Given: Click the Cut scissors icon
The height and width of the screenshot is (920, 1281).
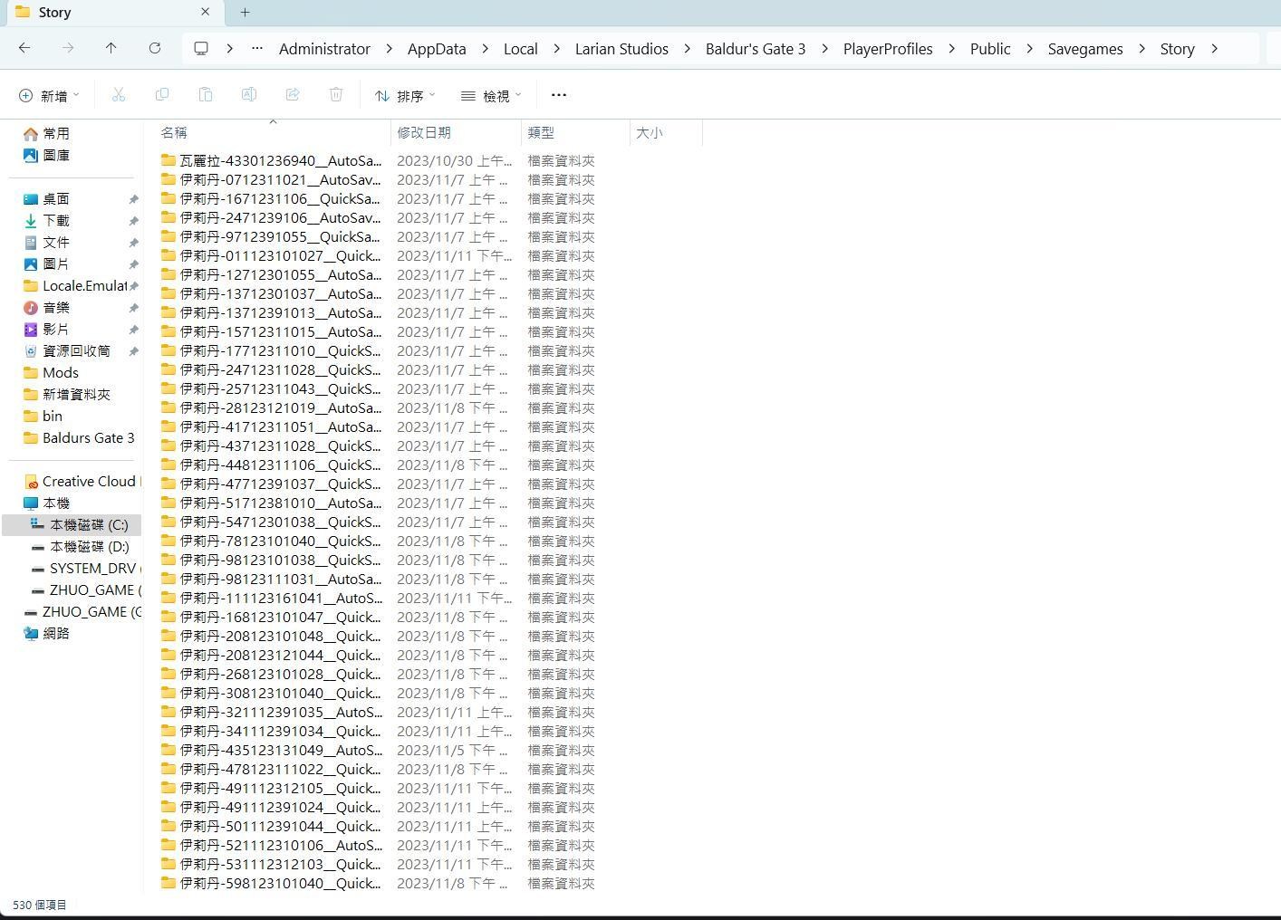Looking at the screenshot, I should click(x=119, y=95).
